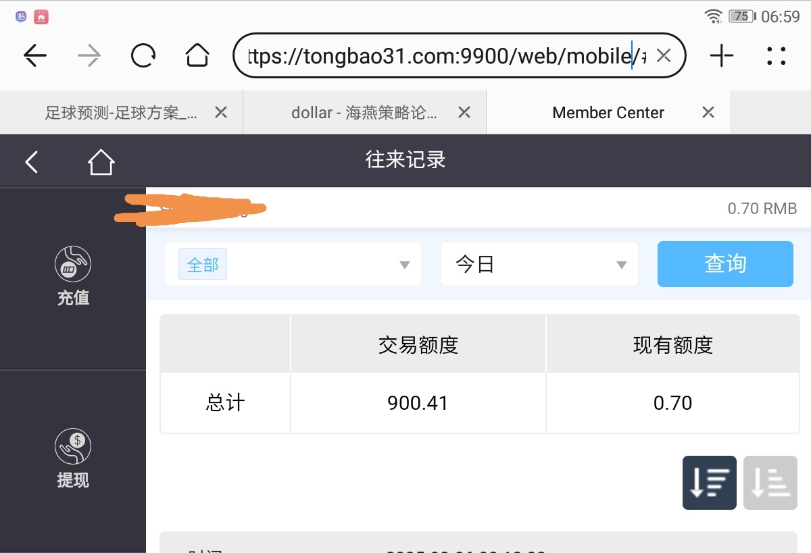Viewport: 811px width, 553px height.
Task: Reload the page with refresh icon
Action: point(143,55)
